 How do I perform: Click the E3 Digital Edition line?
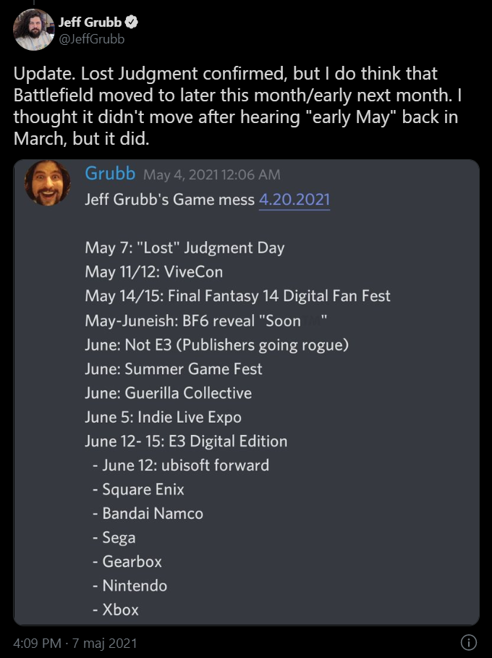click(186, 441)
